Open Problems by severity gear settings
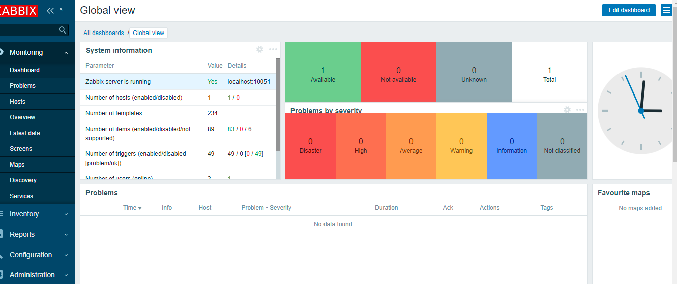677x284 pixels. click(x=567, y=109)
